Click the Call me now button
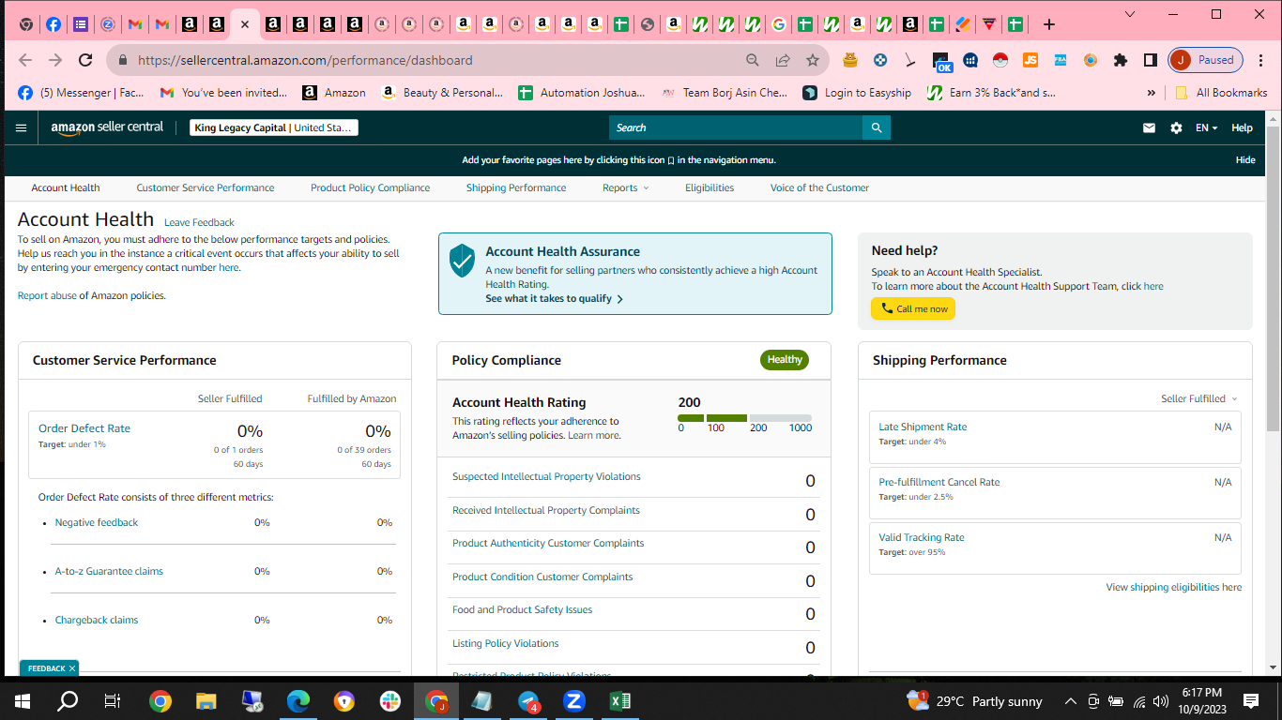Viewport: 1282px width, 720px height. coord(913,308)
